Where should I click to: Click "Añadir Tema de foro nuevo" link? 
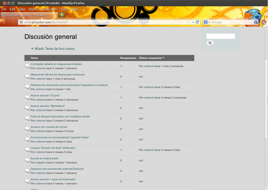[54, 49]
